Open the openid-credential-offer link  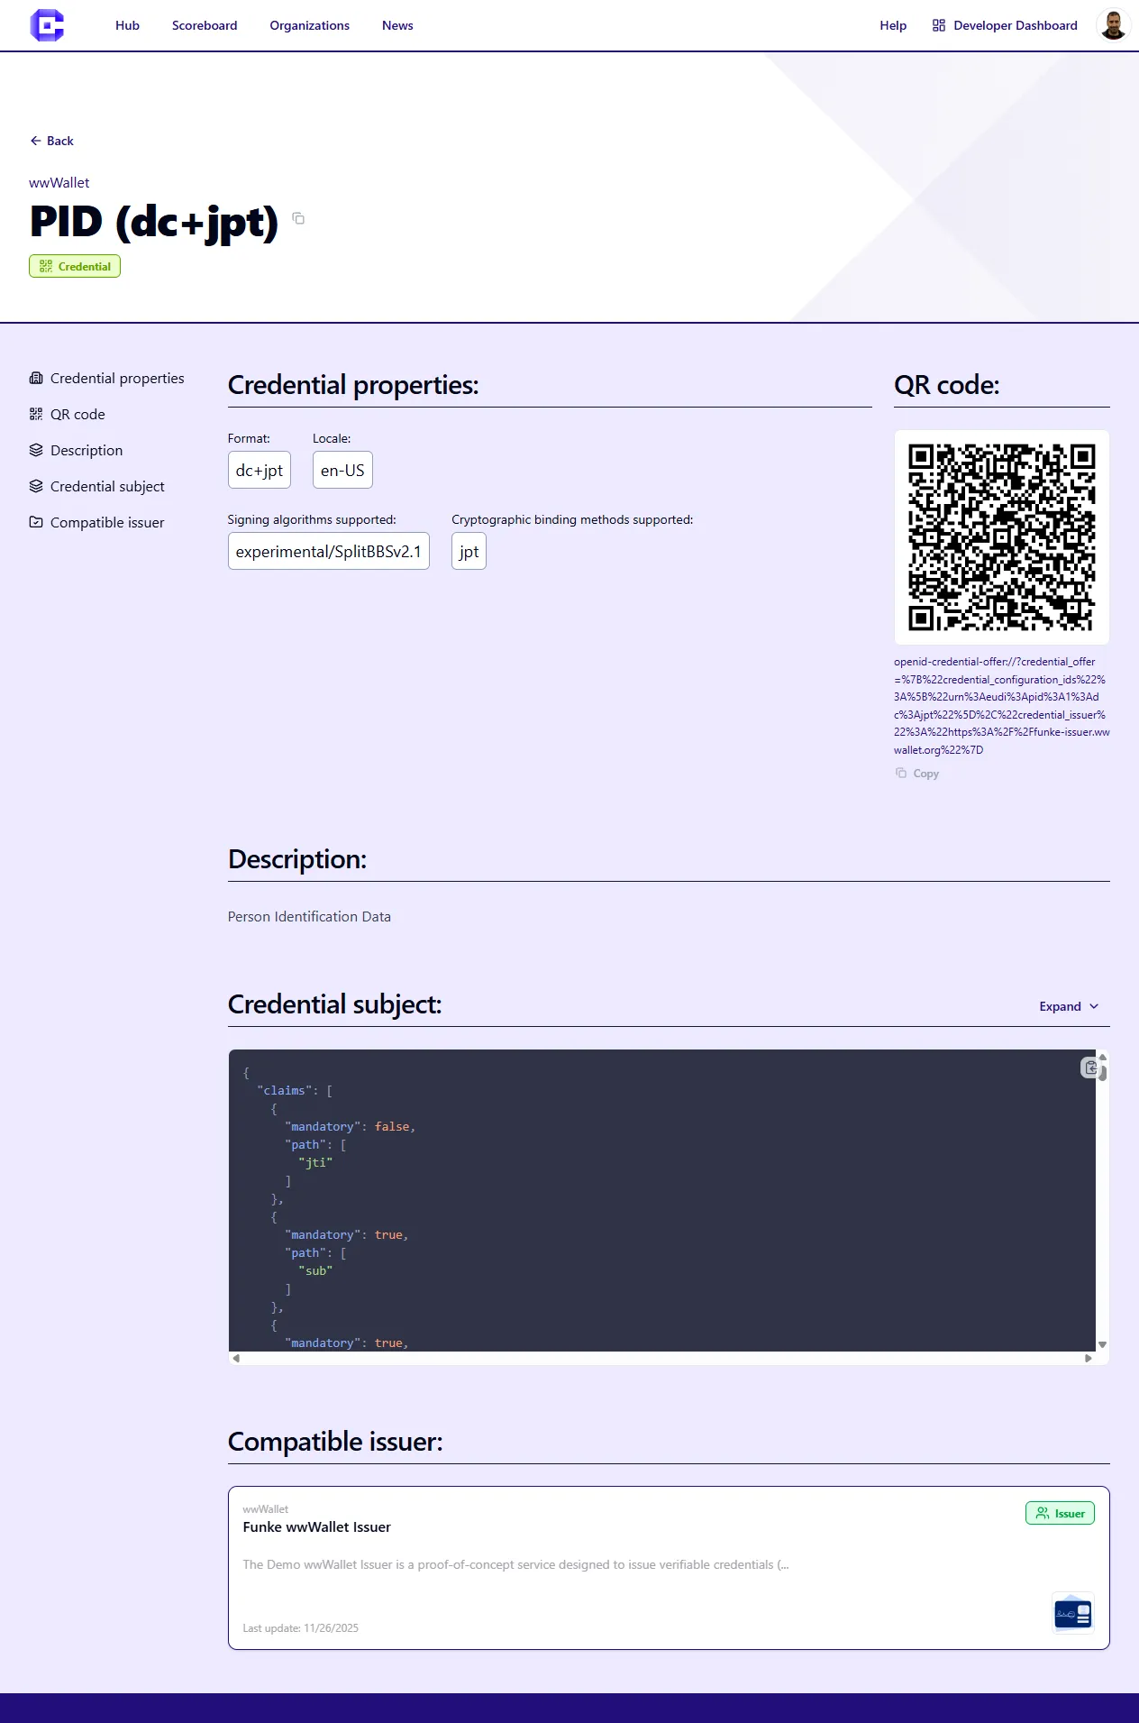point(1001,705)
